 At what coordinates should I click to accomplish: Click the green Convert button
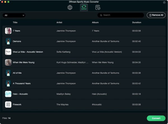coord(156,118)
